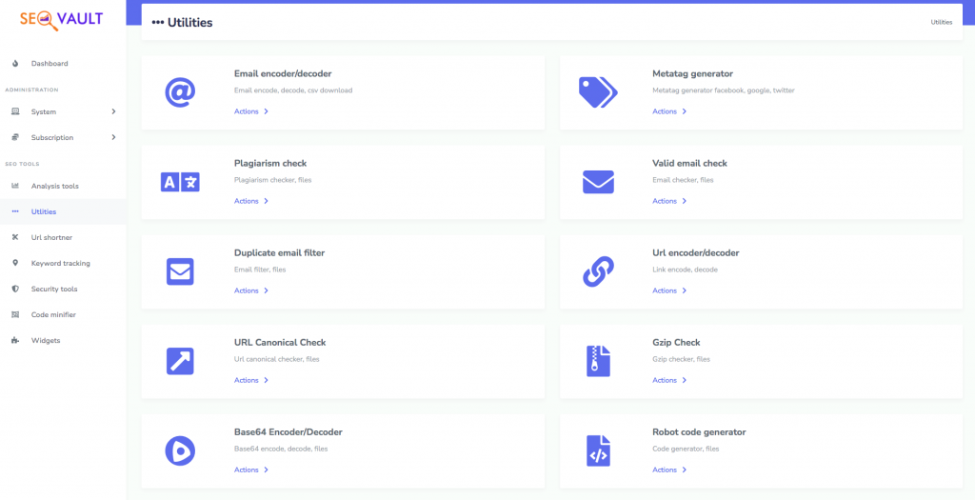The image size is (975, 500).
Task: Click 'Url canonical checker, files' description
Action: tap(277, 359)
